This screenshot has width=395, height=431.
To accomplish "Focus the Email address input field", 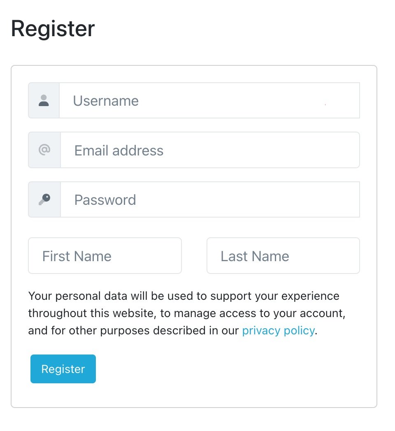I will pos(210,150).
